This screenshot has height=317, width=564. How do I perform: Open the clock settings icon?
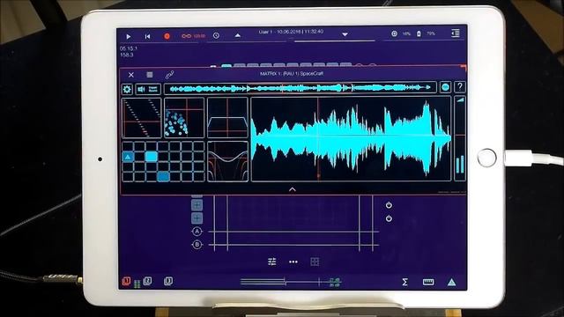216,35
